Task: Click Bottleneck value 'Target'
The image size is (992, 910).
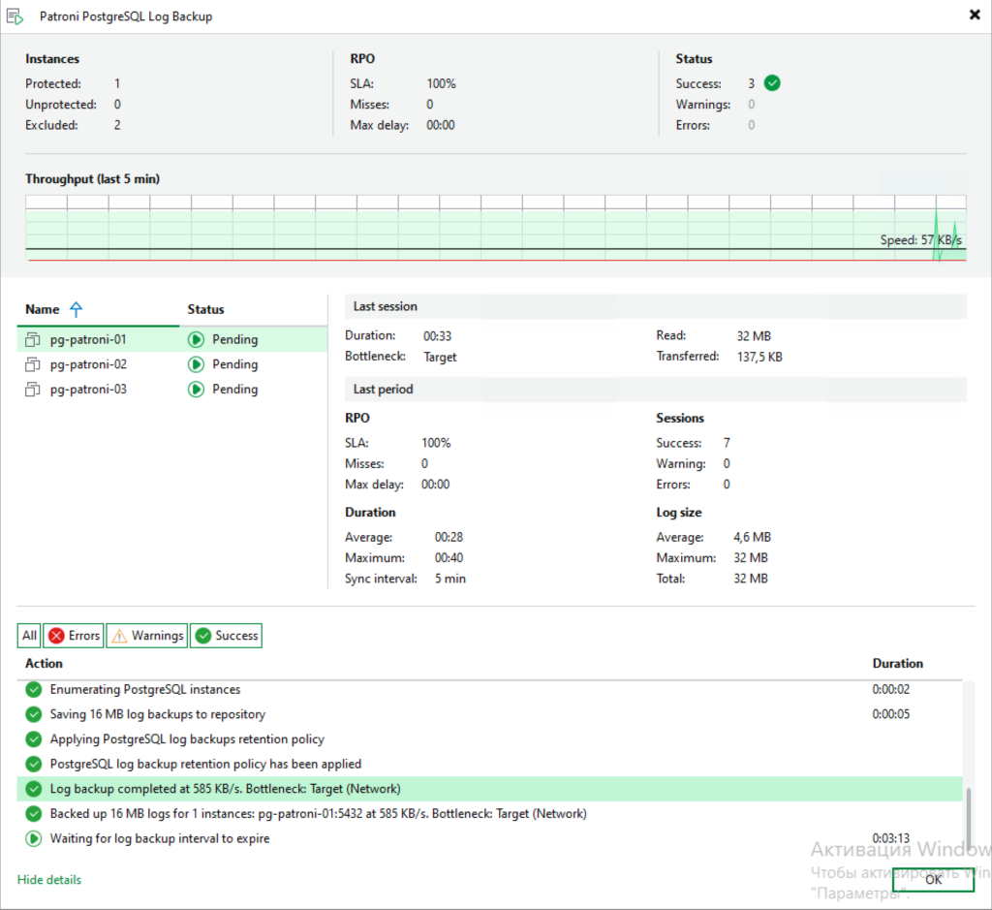Action: click(x=440, y=357)
